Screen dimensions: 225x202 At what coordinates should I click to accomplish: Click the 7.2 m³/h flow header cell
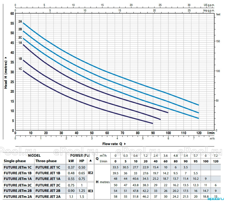pos(216,156)
